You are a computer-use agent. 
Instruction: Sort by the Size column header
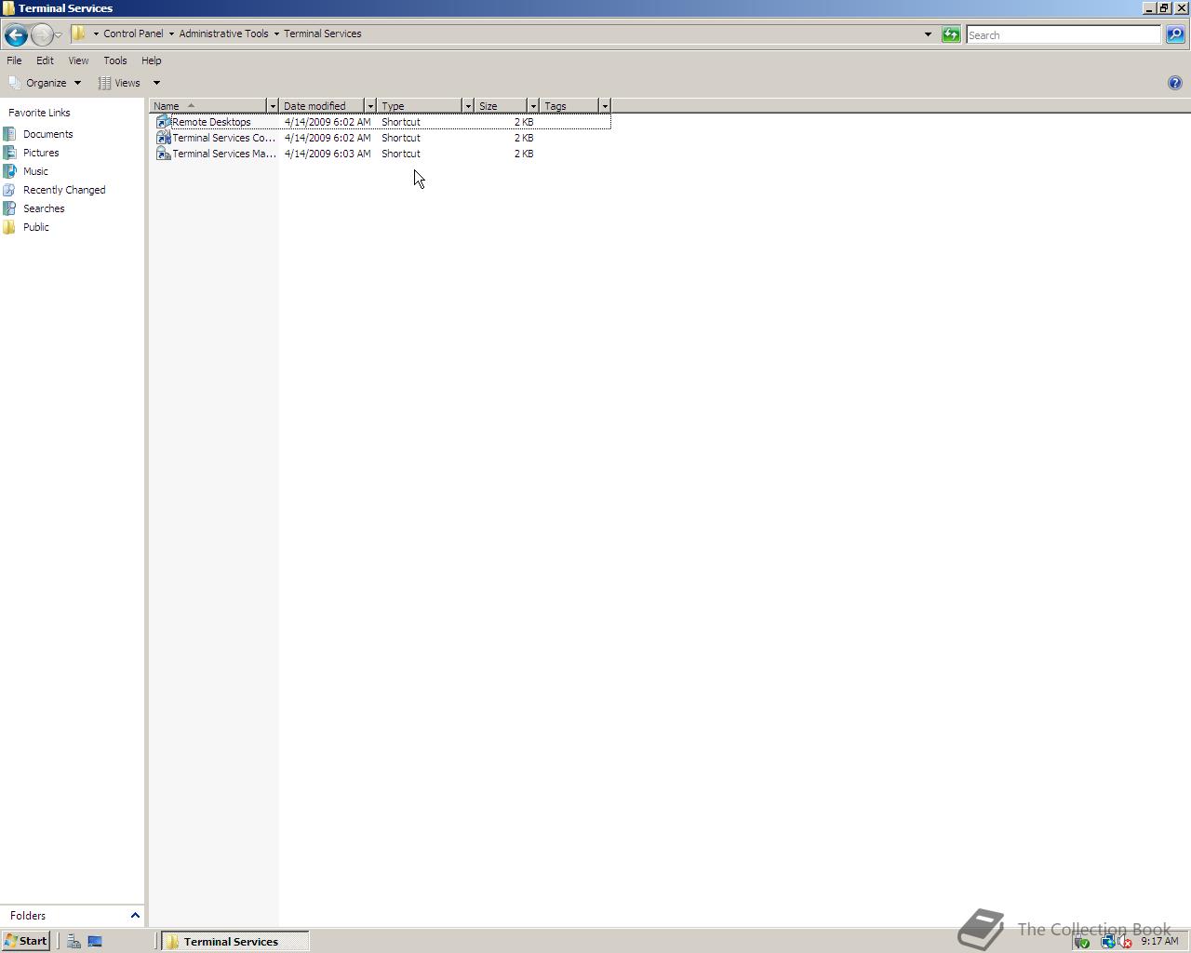point(502,106)
